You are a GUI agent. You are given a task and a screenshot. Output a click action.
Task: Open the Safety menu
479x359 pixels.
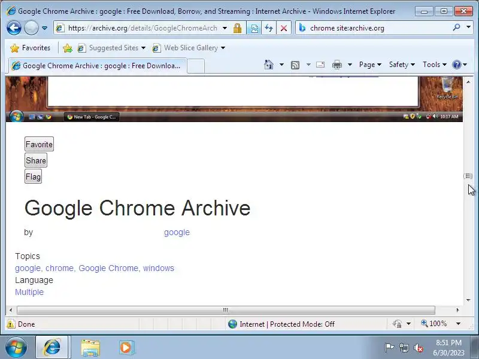tap(402, 65)
